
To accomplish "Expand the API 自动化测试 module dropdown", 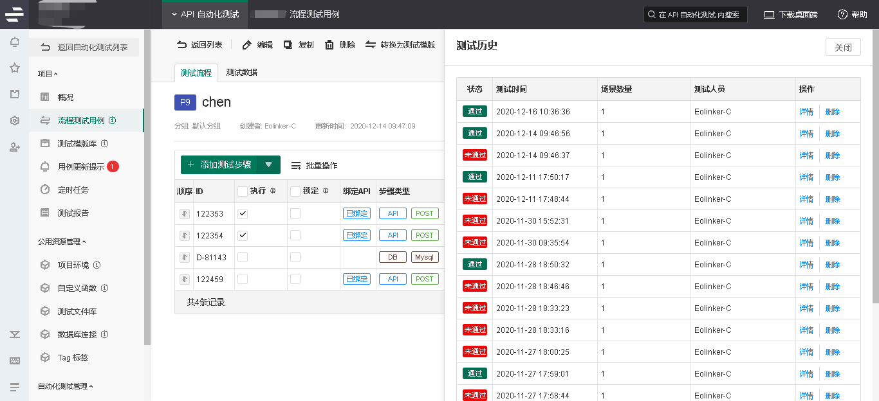I will coord(174,14).
